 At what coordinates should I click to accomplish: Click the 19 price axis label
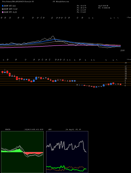[125, 63]
